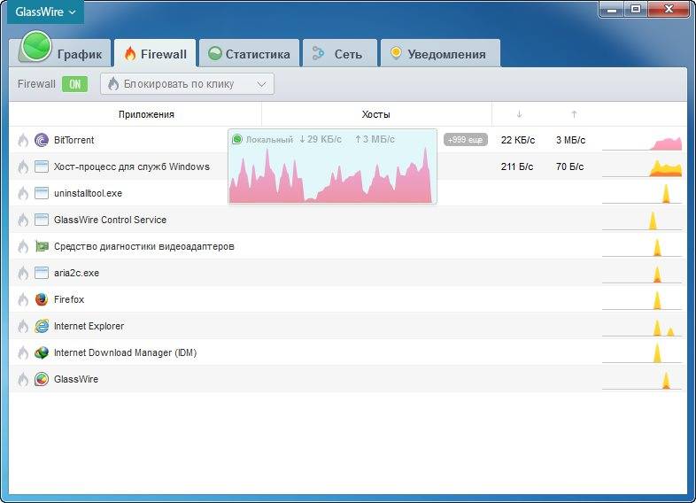The height and width of the screenshot is (503, 696).
Task: Block video adapter diagnostics via flame icon
Action: click(23, 246)
